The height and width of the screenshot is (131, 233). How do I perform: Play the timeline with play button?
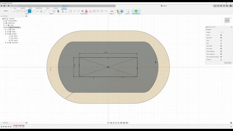click(6, 127)
